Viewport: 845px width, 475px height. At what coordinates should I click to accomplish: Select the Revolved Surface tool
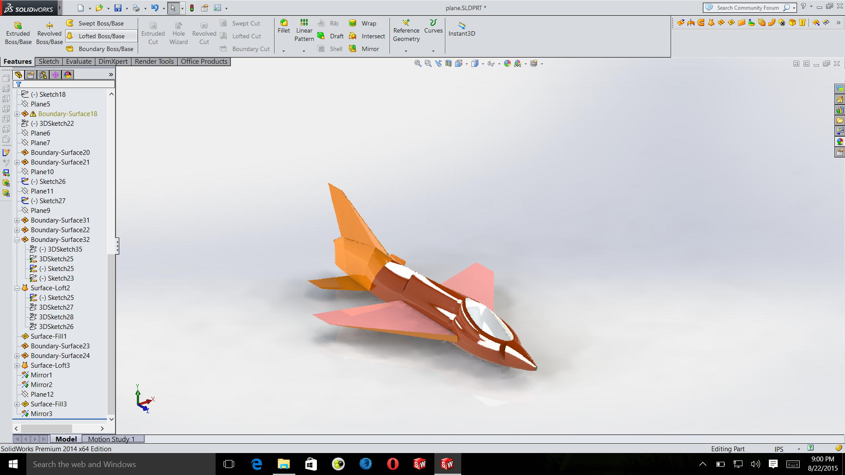pyautogui.click(x=691, y=22)
